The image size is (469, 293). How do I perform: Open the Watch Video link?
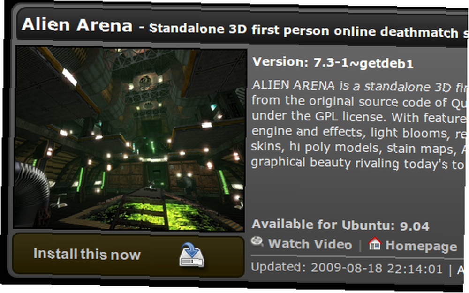(310, 244)
